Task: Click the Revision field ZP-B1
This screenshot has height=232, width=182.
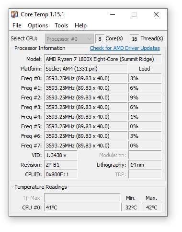Action: pos(61,165)
